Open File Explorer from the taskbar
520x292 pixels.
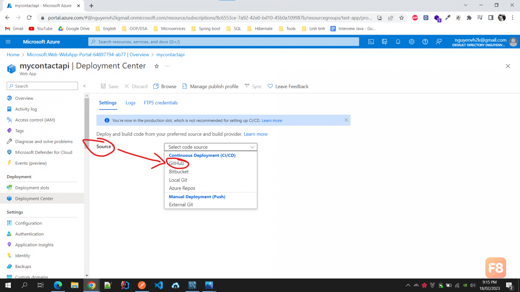click(75, 285)
